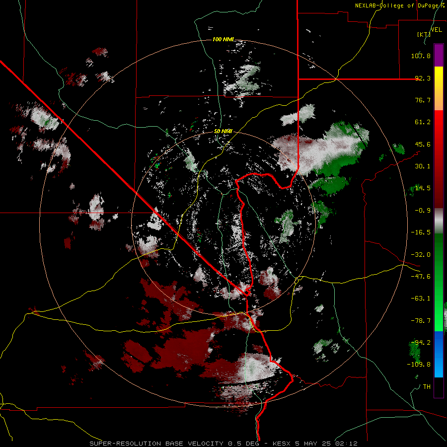
Task: Click the -94.2 velocity scale value
Action: pos(421,342)
